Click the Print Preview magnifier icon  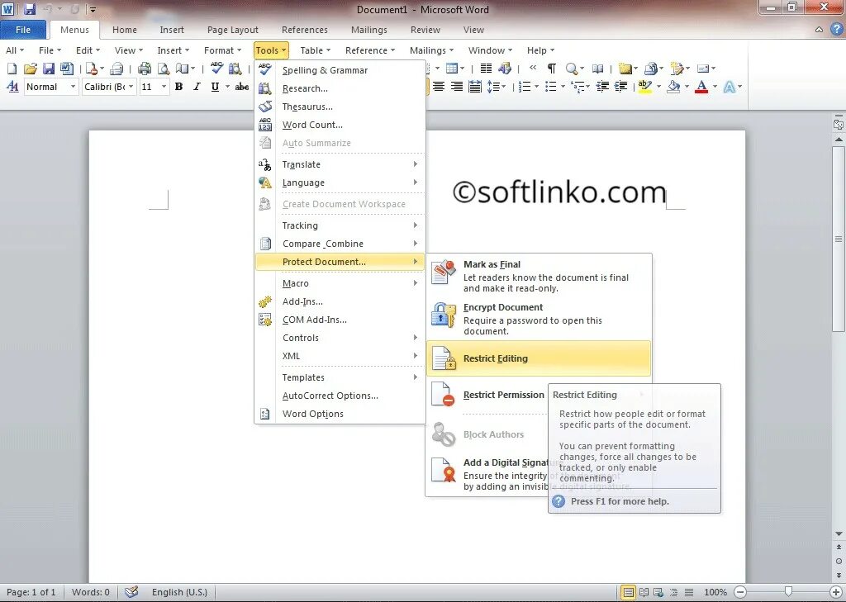coord(163,69)
